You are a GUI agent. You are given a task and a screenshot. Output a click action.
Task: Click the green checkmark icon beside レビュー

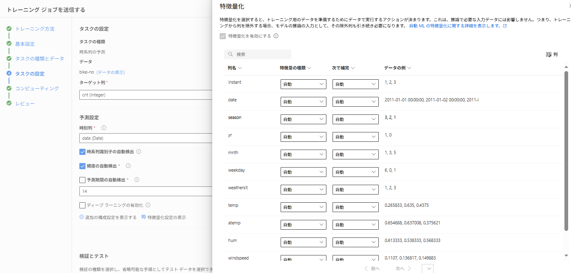pos(9,103)
